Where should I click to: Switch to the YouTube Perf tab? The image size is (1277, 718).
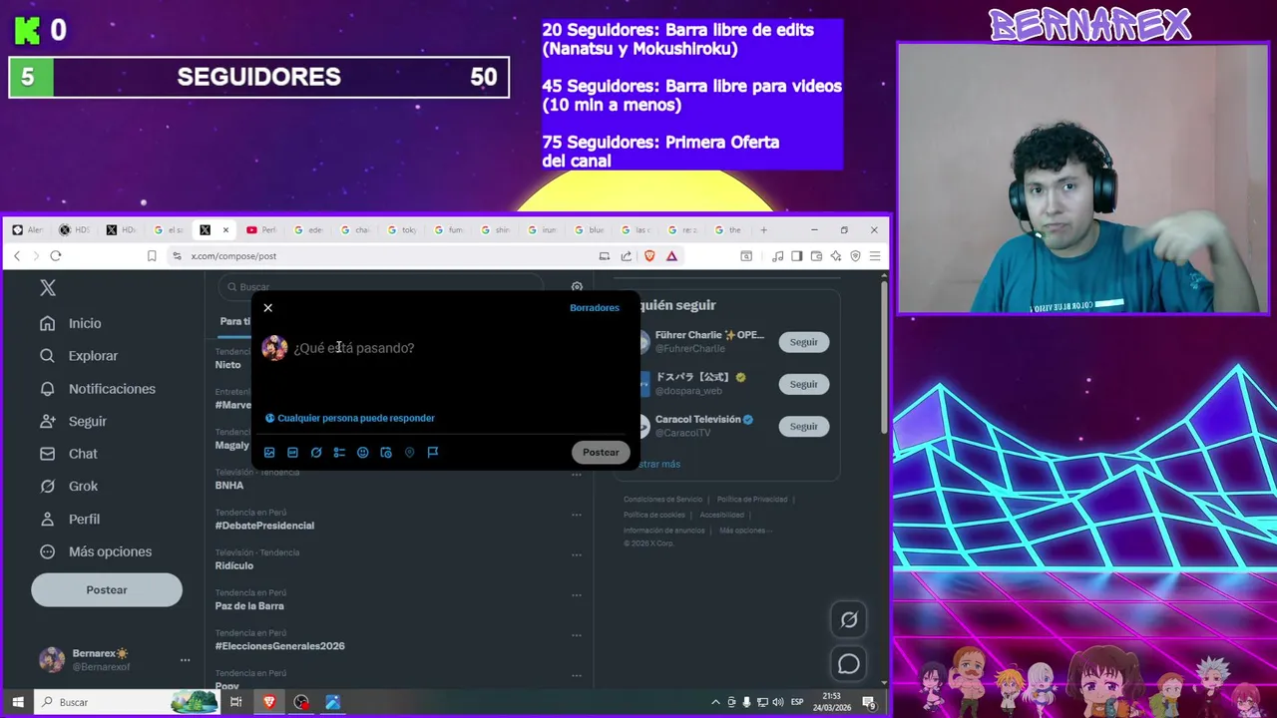tap(262, 230)
